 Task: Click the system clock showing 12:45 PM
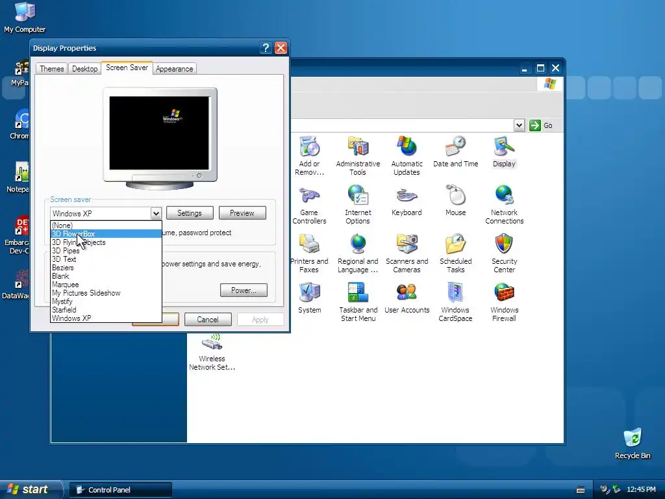pos(641,490)
